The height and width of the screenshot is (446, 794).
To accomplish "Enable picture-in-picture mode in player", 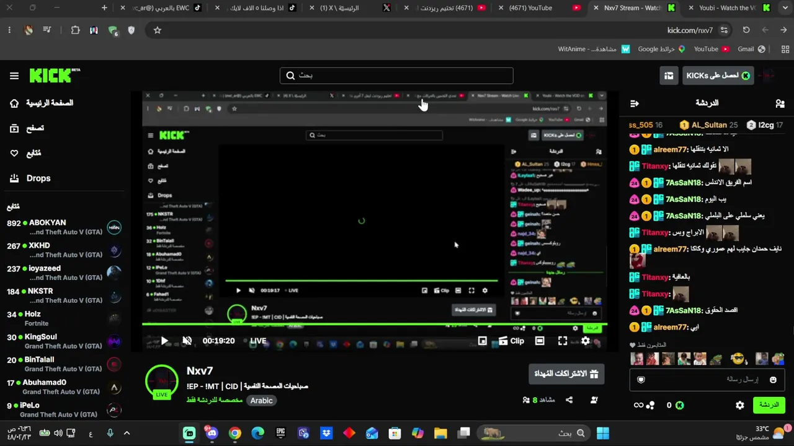I will (x=483, y=341).
